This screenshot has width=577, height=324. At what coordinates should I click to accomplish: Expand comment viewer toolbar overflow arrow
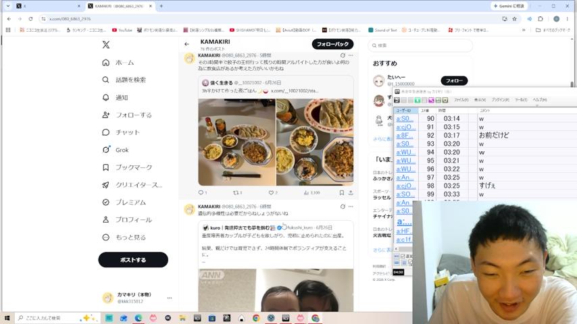click(537, 105)
